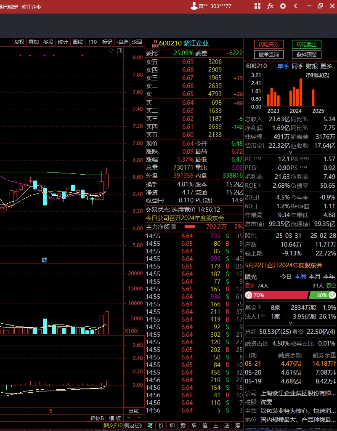Toggle the side panel layout icon above chart

tap(119, 51)
